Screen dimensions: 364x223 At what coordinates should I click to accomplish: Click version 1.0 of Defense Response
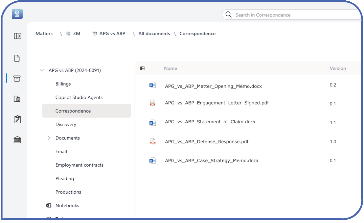(333, 142)
